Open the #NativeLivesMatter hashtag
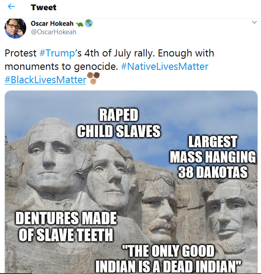261x274 pixels. click(x=165, y=66)
